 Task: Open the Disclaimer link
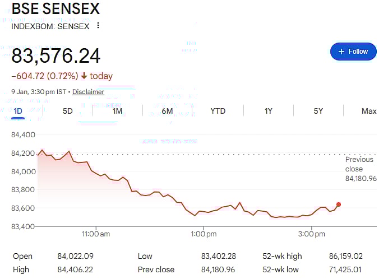click(x=88, y=92)
